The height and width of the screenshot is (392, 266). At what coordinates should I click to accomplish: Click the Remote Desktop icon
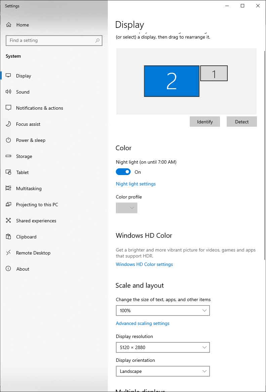click(x=8, y=253)
